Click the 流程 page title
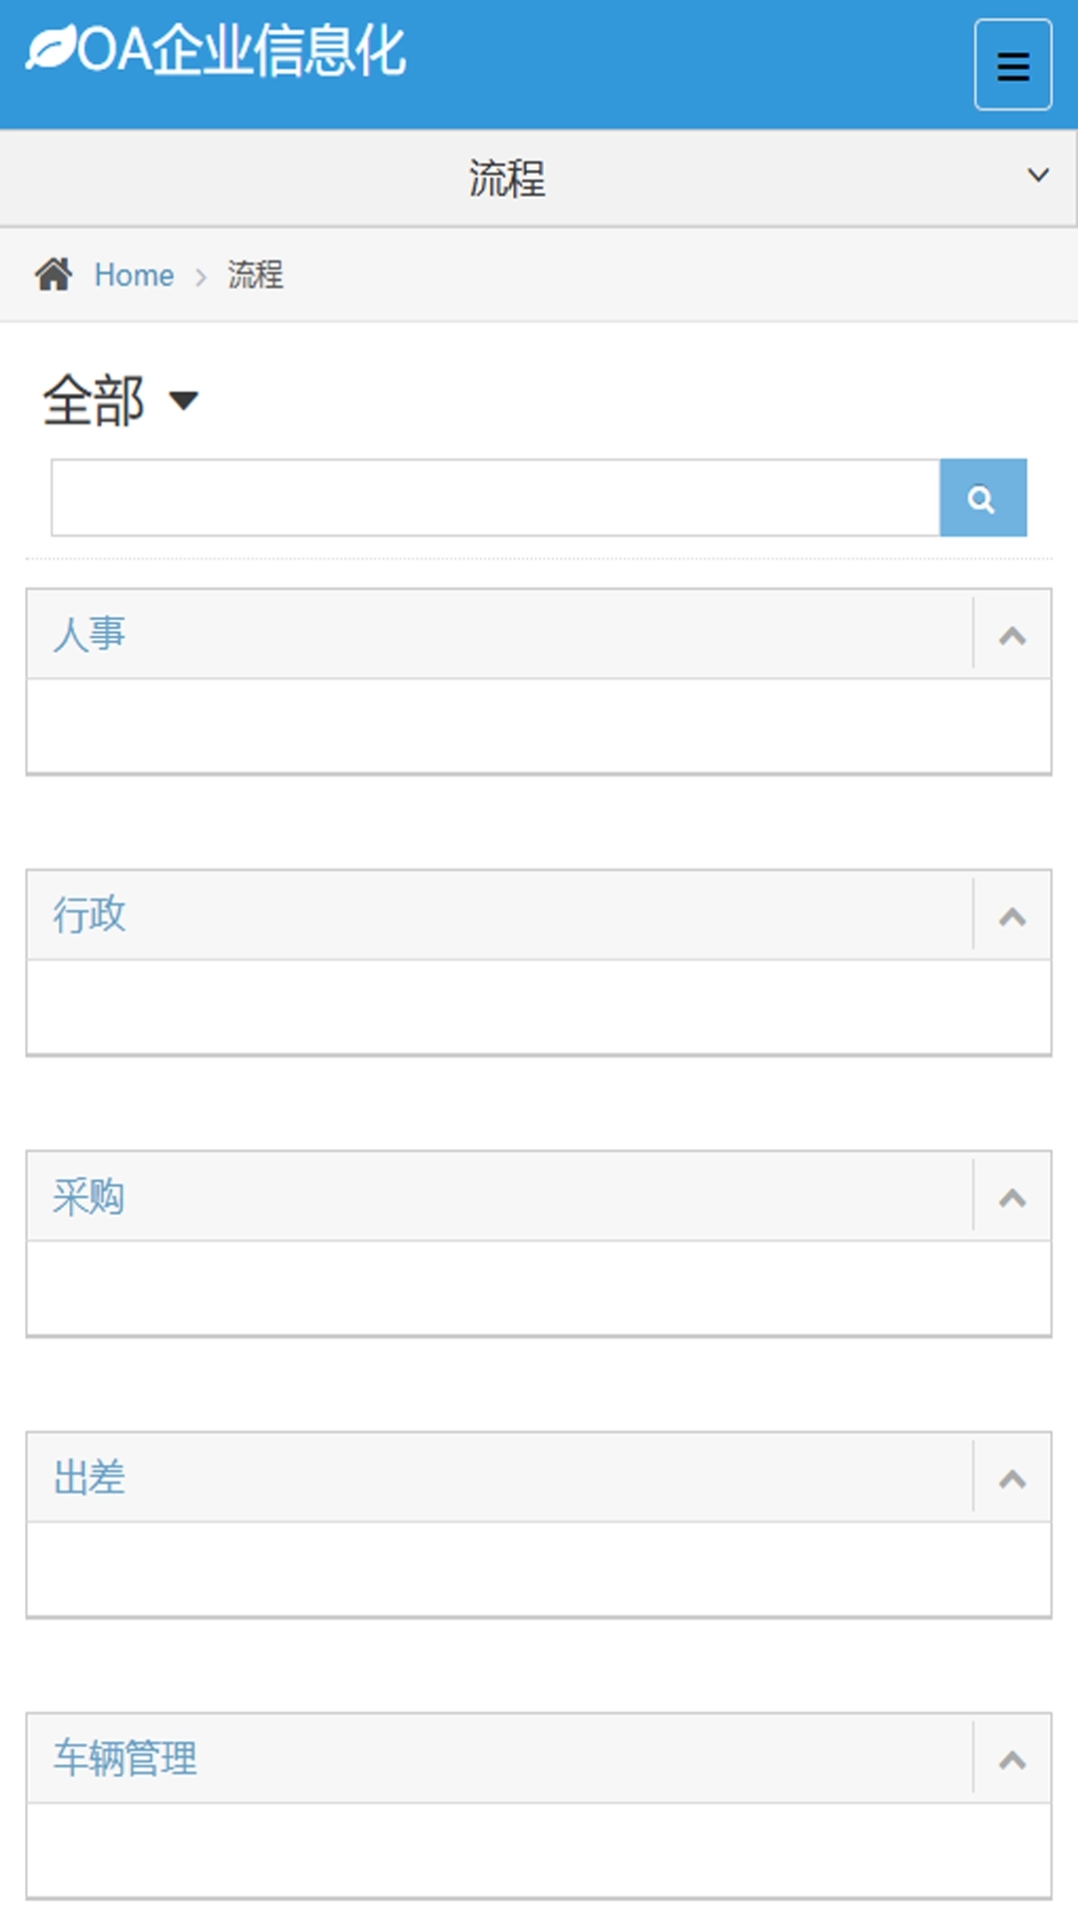This screenshot has height=1917, width=1078. [506, 178]
